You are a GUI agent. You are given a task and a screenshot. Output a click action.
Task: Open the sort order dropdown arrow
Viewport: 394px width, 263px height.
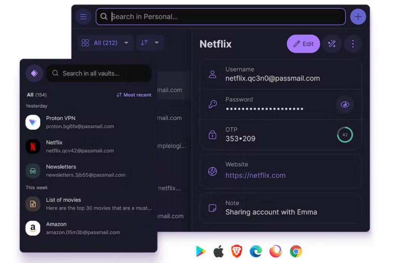click(157, 42)
